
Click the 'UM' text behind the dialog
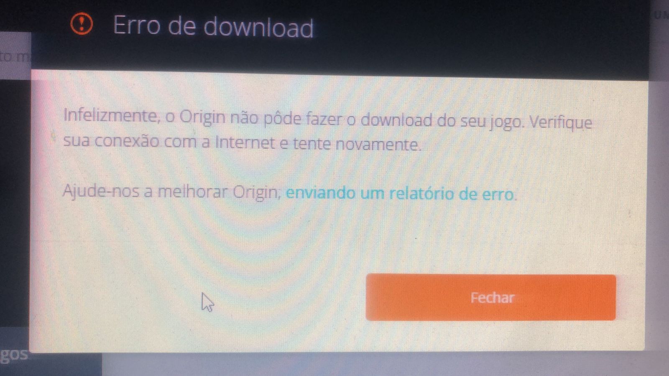pos(661,15)
